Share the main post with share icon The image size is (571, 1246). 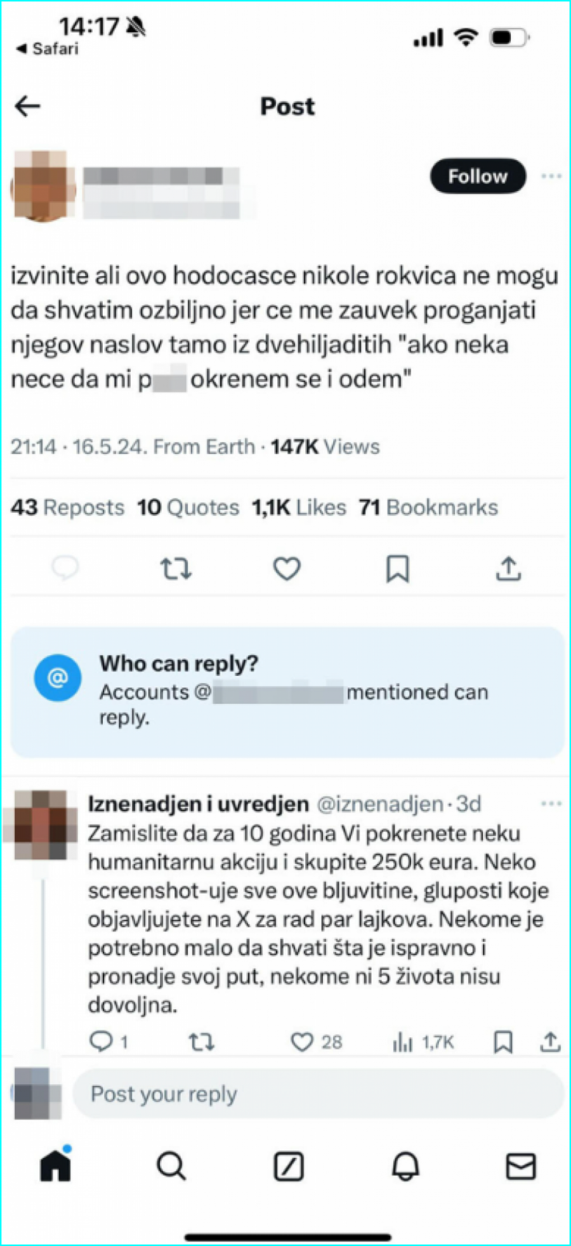508,569
